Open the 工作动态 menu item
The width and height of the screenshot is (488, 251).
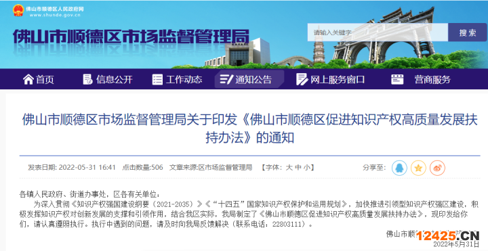tap(184, 80)
